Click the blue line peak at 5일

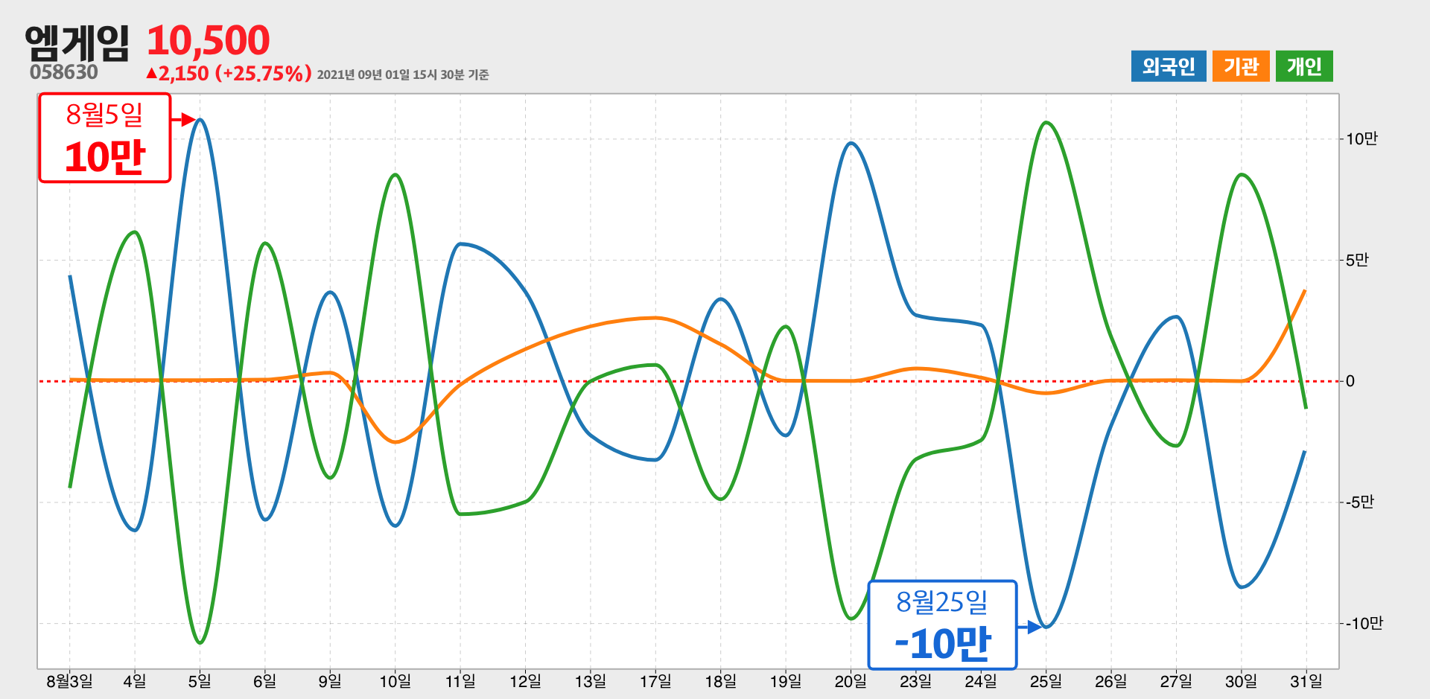click(200, 120)
